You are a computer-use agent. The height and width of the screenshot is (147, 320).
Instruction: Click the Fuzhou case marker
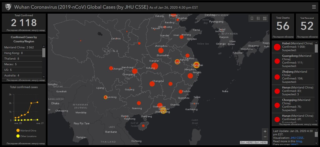pyautogui.click(x=181, y=92)
